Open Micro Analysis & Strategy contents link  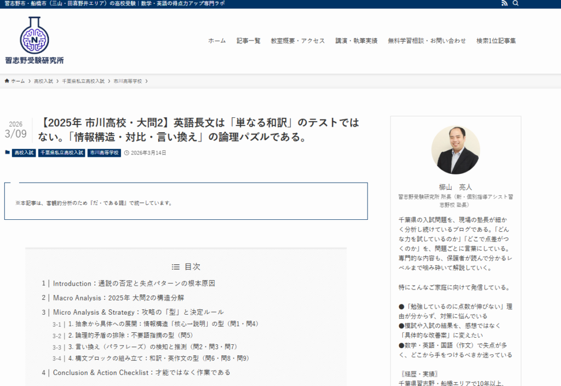[x=138, y=312]
